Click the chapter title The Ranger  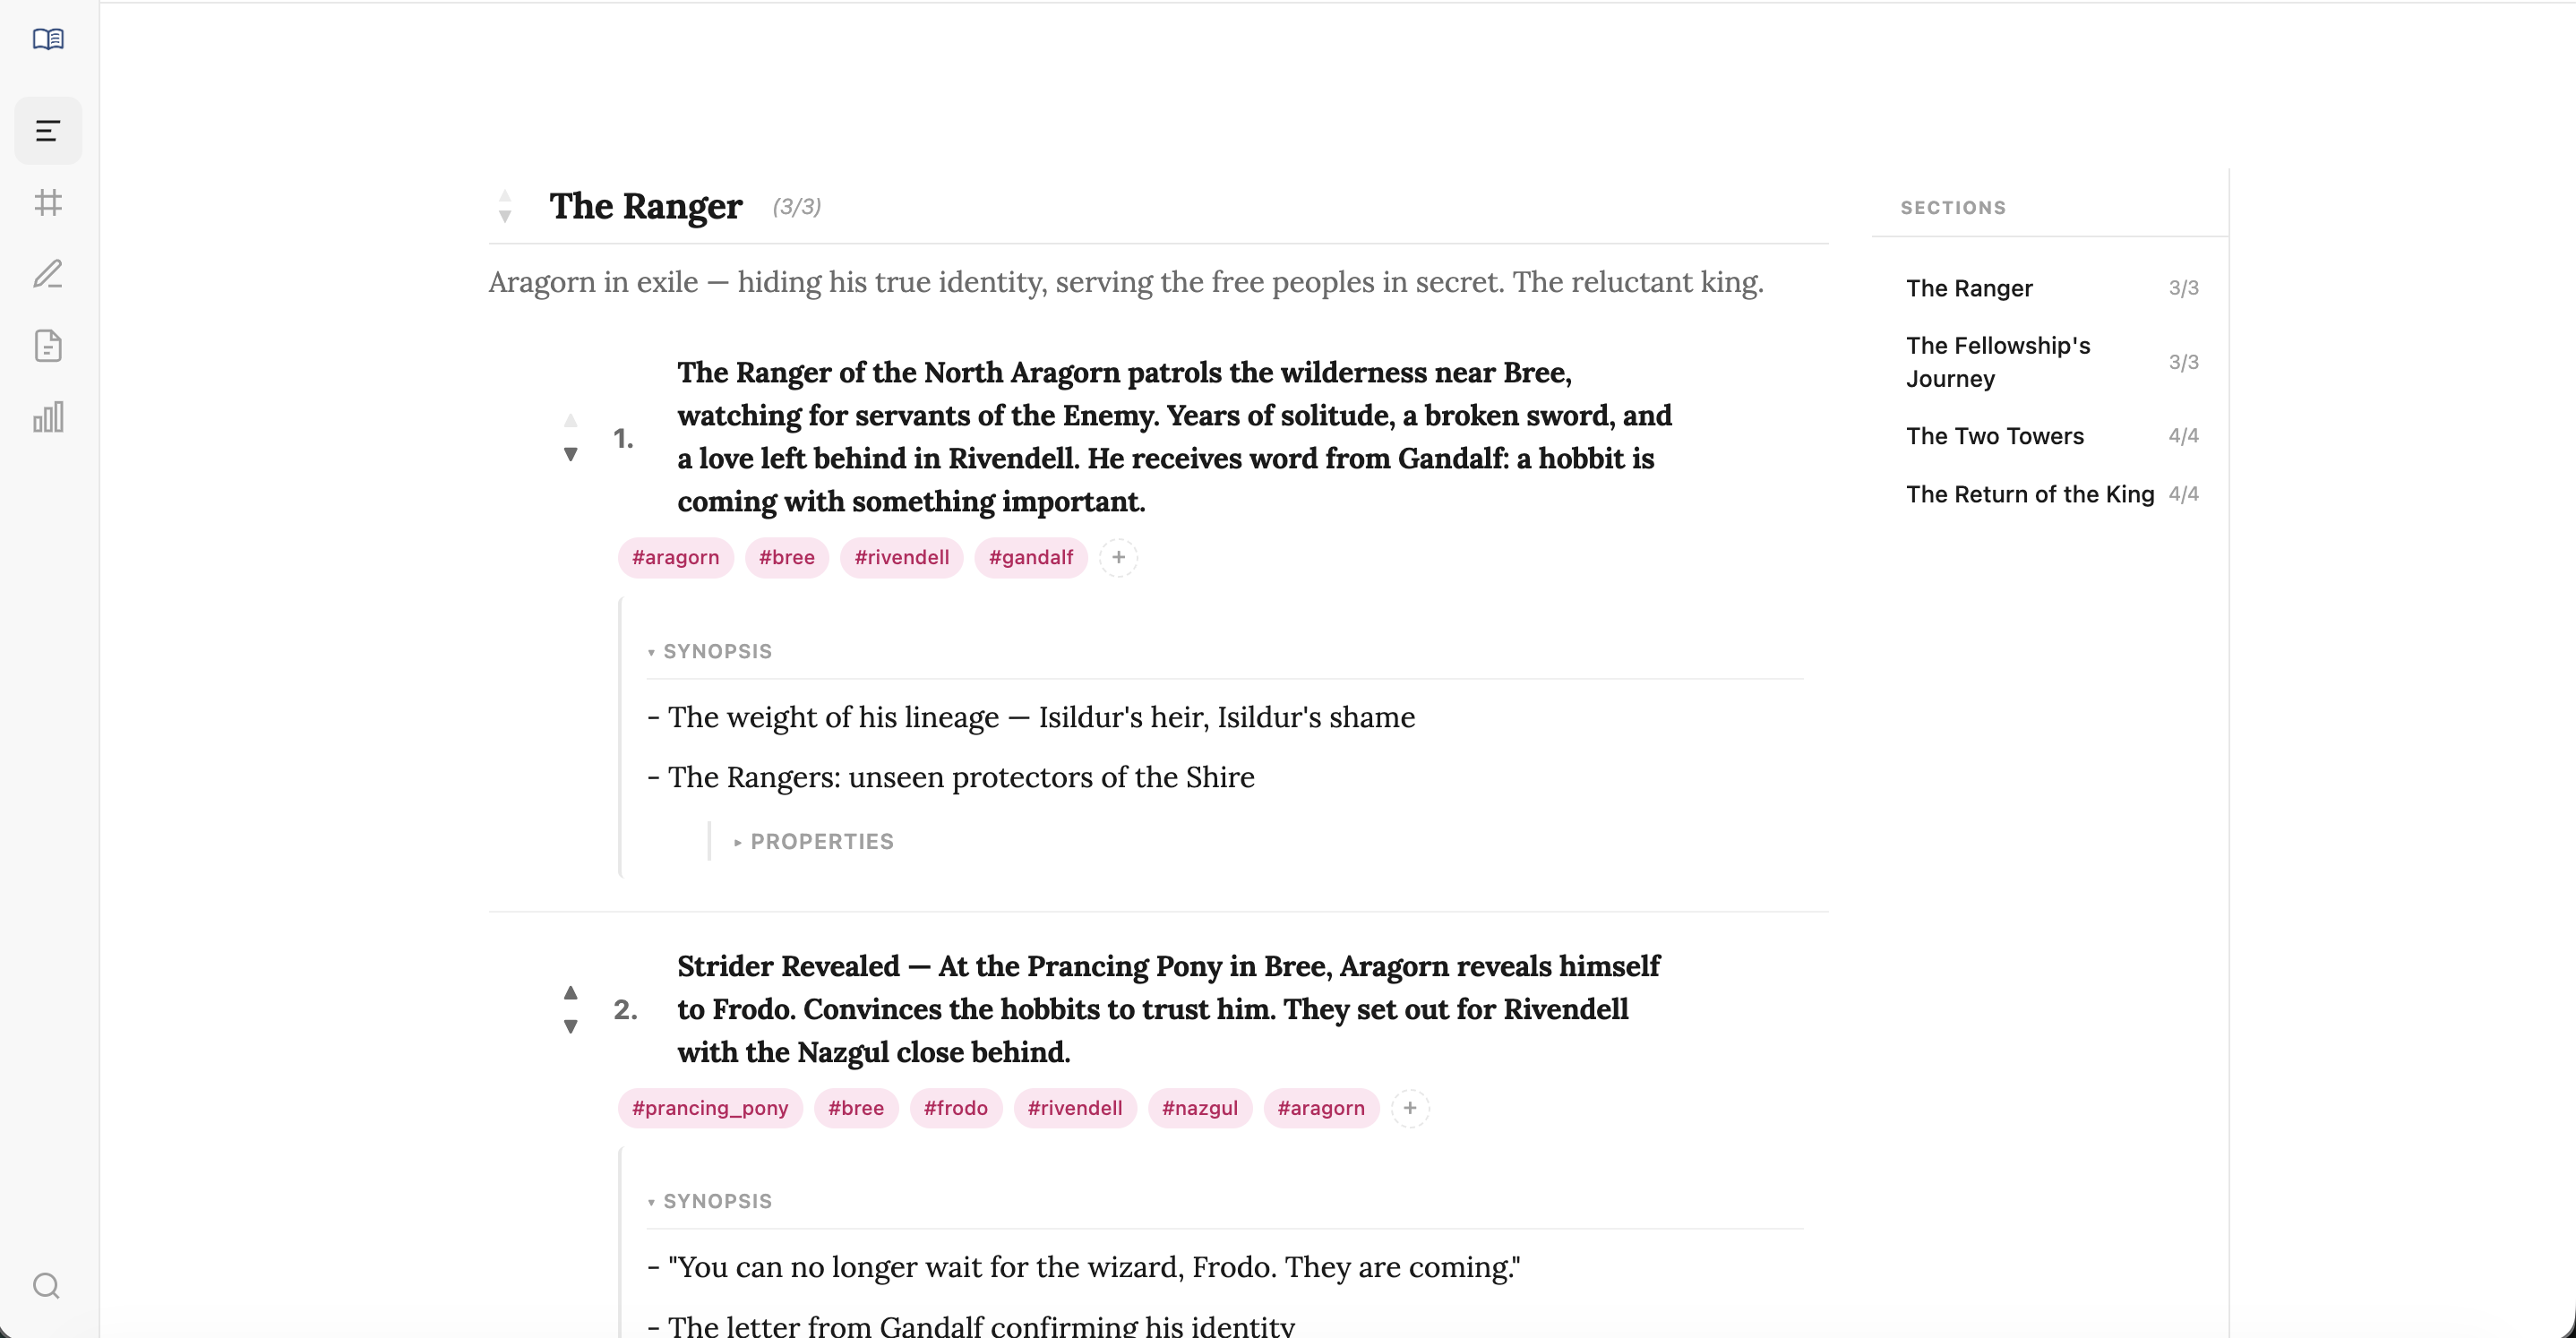point(644,206)
